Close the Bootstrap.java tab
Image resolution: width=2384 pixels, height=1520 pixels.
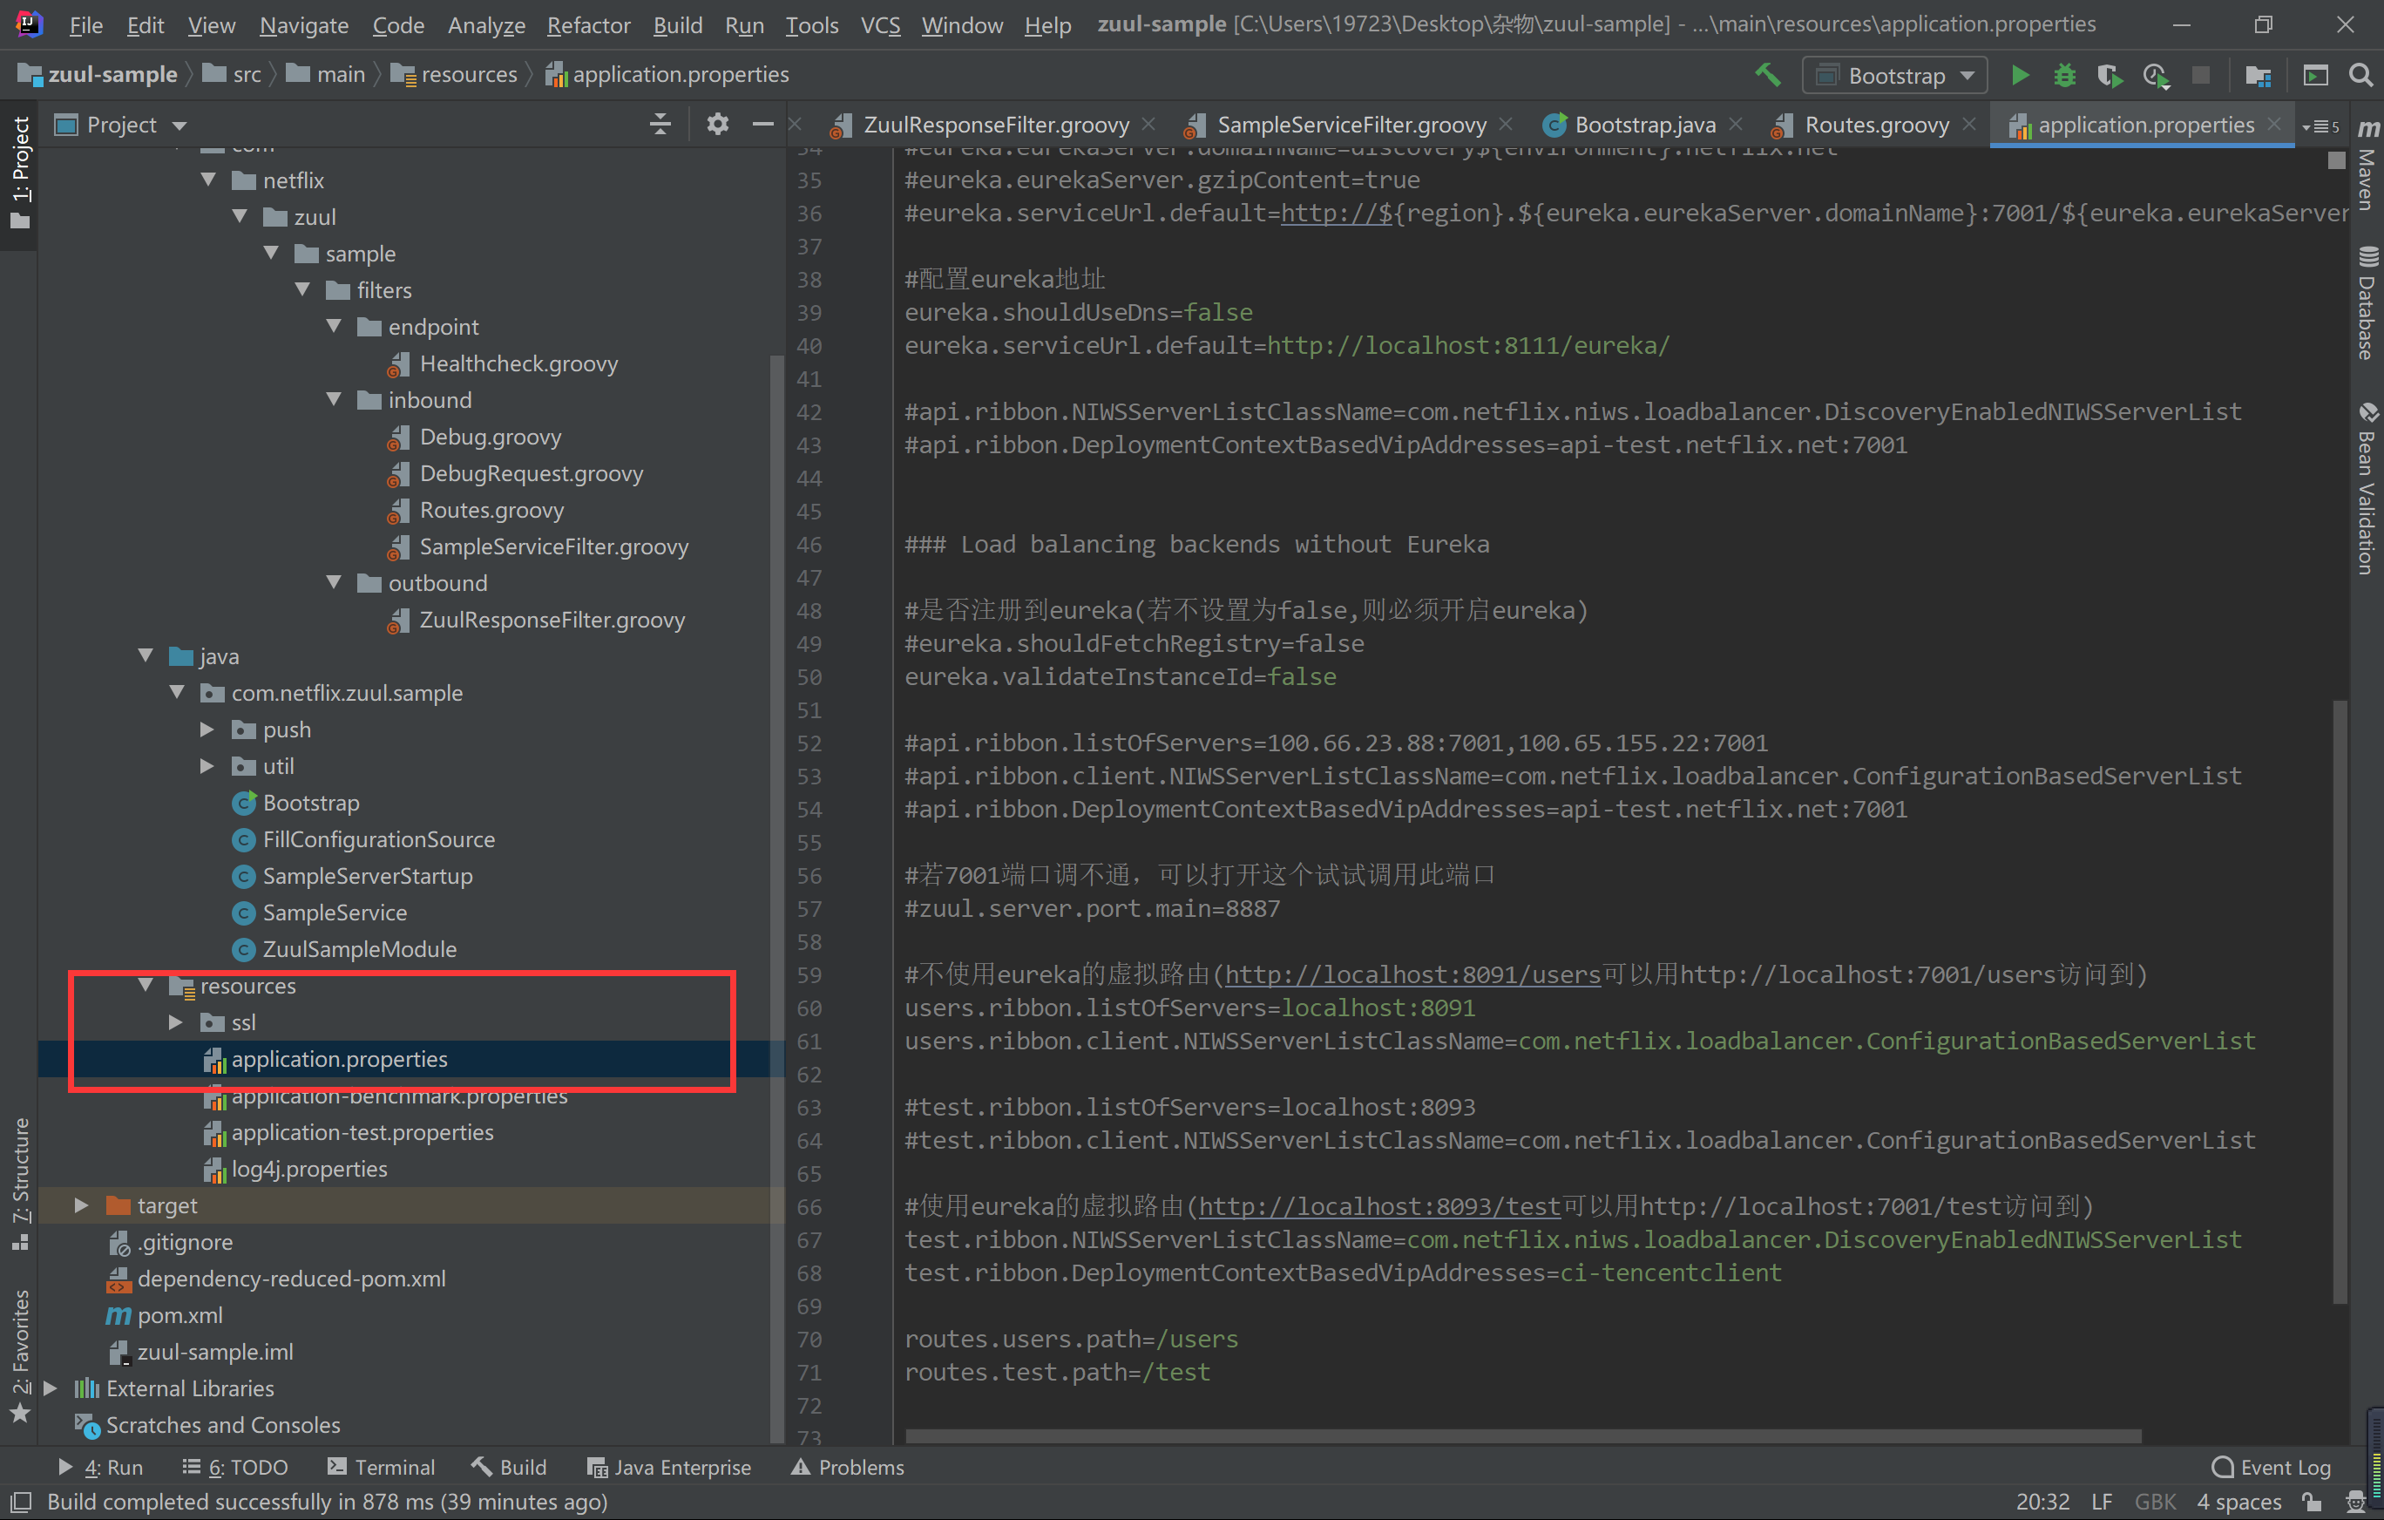[x=1736, y=125]
